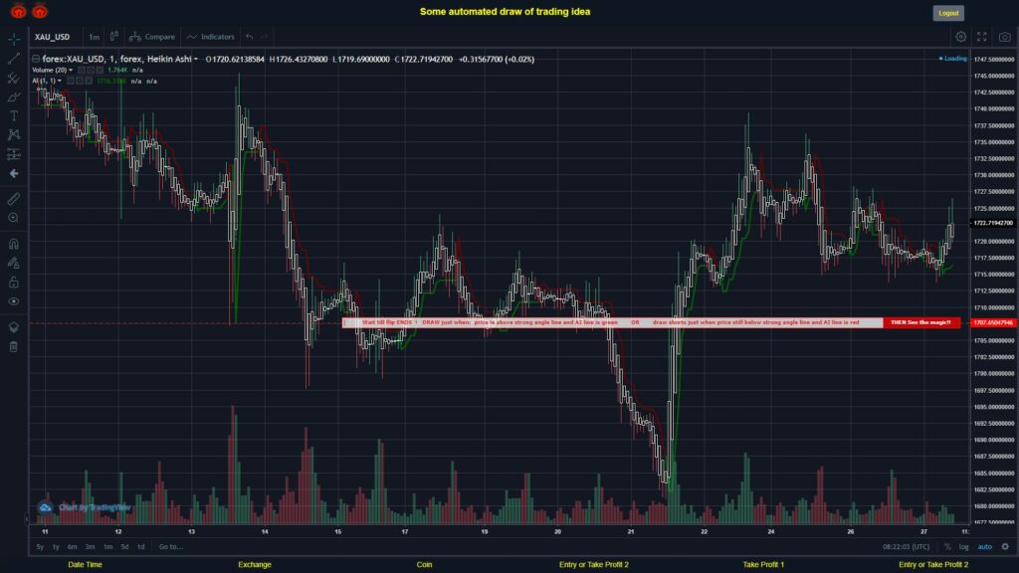Remove the Volume indicator from chart
Screen dimensions: 1019x573
(100, 71)
